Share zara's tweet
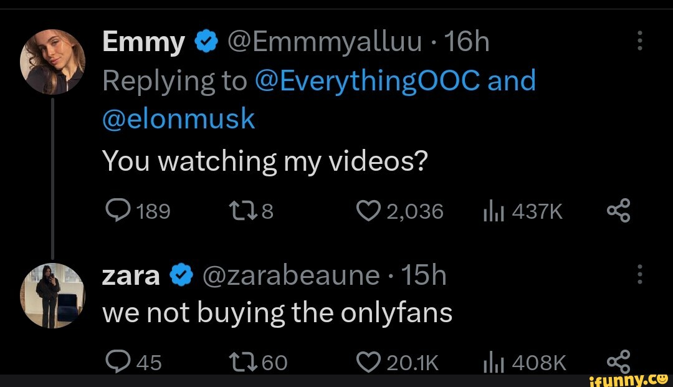 click(619, 360)
